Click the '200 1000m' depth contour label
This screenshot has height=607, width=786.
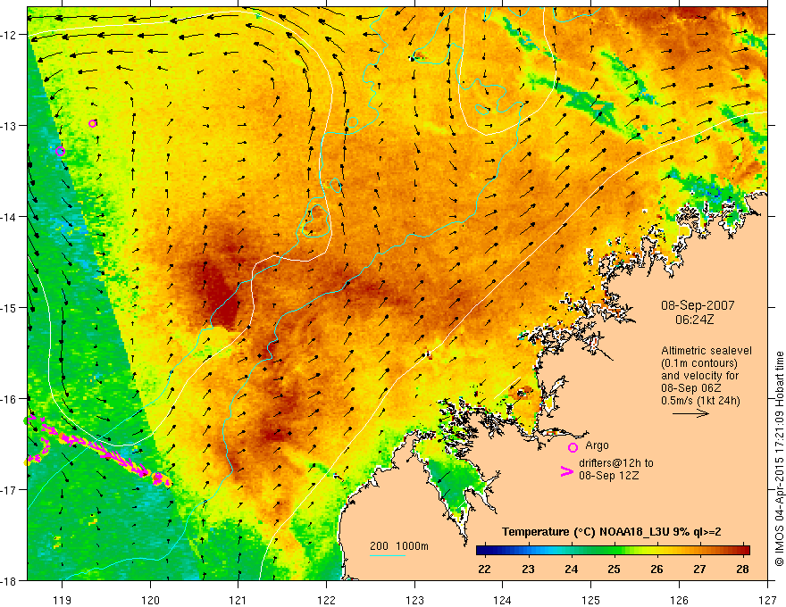click(x=399, y=546)
